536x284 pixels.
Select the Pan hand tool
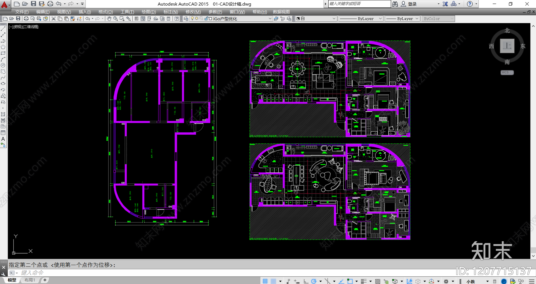109,19
